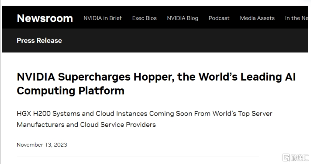Click the date November 13, 2023
311x164 pixels.
(x=42, y=145)
